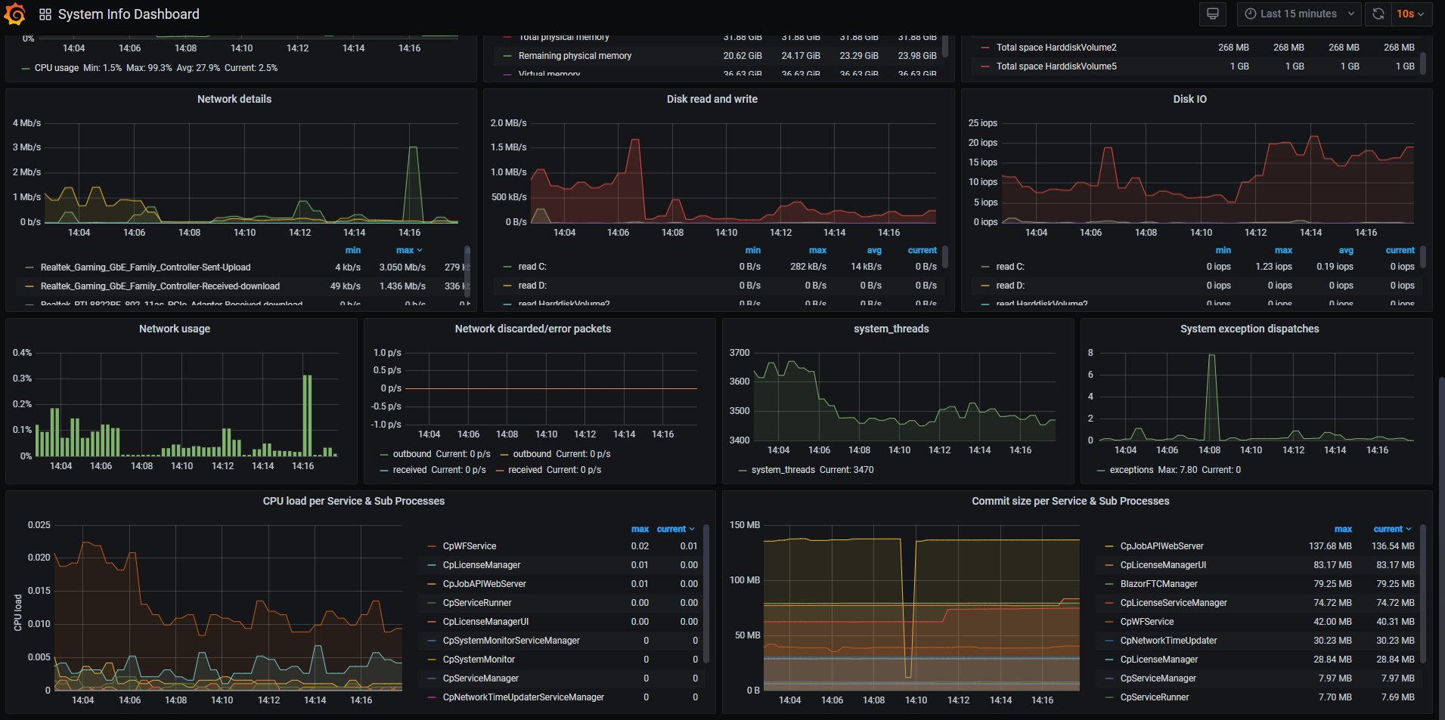The image size is (1445, 720).
Task: Toggle CpJobAPIWebServer in CPU load legend
Action: pyautogui.click(x=485, y=584)
